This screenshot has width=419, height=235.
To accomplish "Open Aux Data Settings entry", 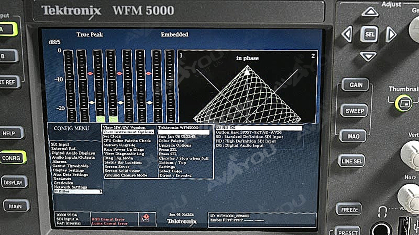I will (71, 174).
